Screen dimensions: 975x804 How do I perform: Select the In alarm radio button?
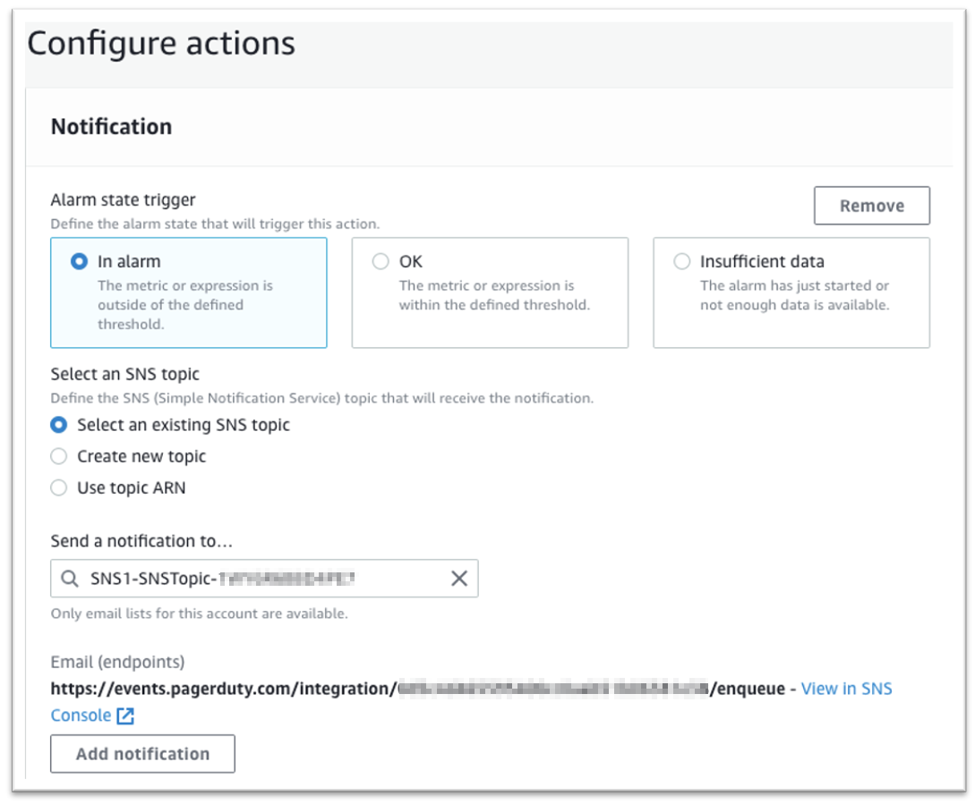[x=79, y=261]
